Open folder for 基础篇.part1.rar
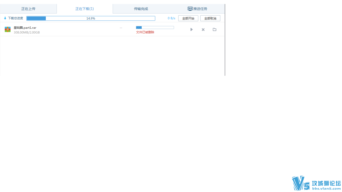The image size is (342, 192). [x=215, y=29]
